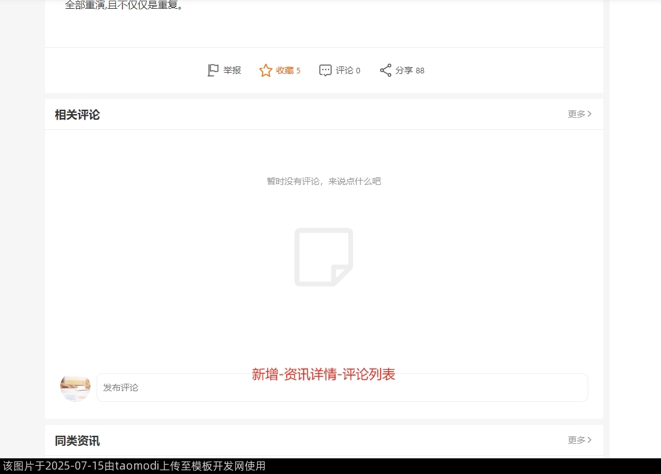
Task: Click the red 新增-资讯详情-评论列表 annotation
Action: [x=324, y=374]
